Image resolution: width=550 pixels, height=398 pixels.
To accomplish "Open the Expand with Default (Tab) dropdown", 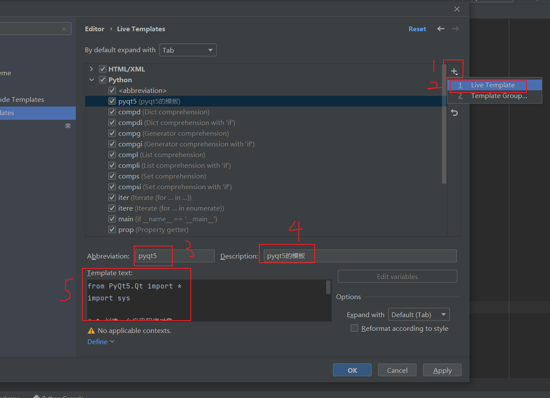I will 419,315.
